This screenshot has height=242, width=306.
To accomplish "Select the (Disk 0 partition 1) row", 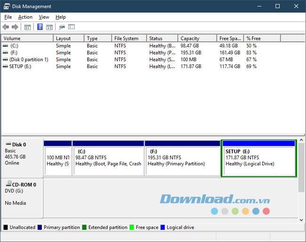I will pos(153,59).
